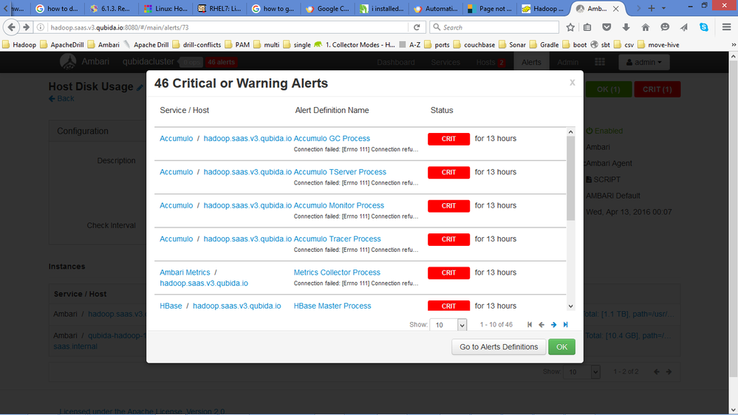738x415 pixels.
Task: Jump to first page of alerts
Action: coord(530,325)
